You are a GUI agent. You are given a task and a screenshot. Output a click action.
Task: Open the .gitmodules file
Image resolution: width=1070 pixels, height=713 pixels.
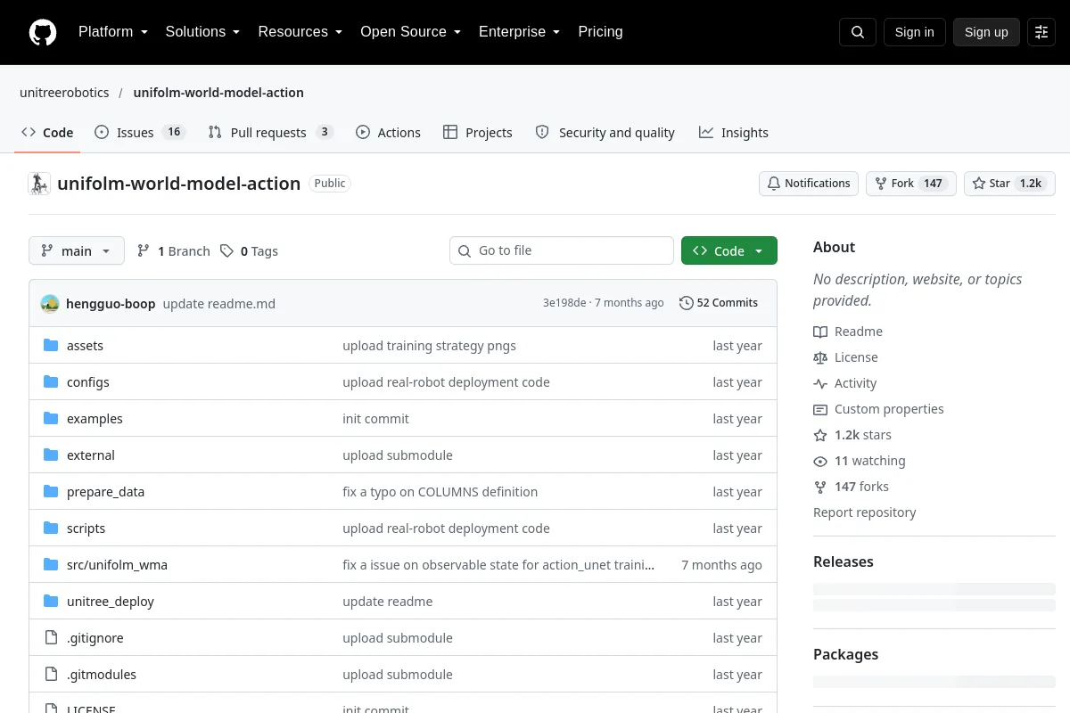pos(102,675)
